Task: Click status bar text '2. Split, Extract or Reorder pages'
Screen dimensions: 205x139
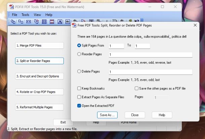Action: pos(42,129)
